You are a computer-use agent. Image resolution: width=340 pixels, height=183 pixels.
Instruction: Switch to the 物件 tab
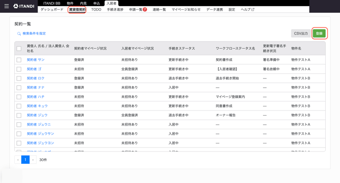(70, 3)
